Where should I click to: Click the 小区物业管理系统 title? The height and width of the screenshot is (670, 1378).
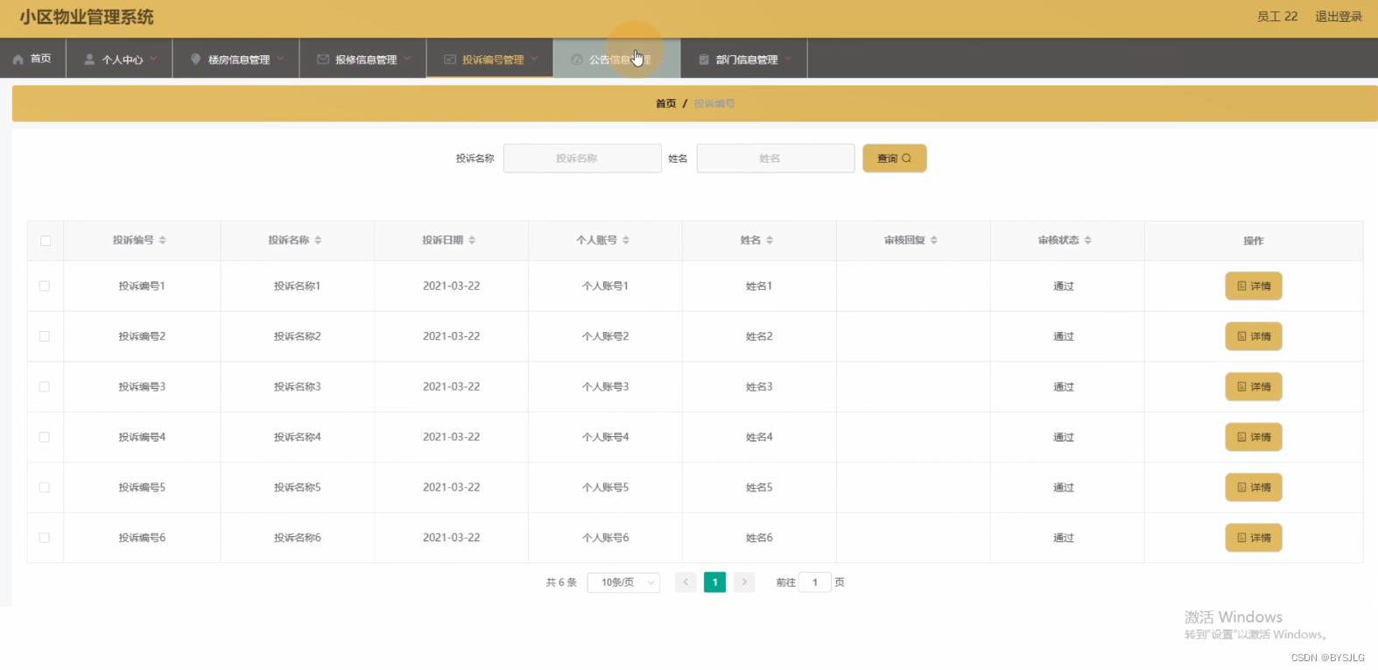point(87,18)
